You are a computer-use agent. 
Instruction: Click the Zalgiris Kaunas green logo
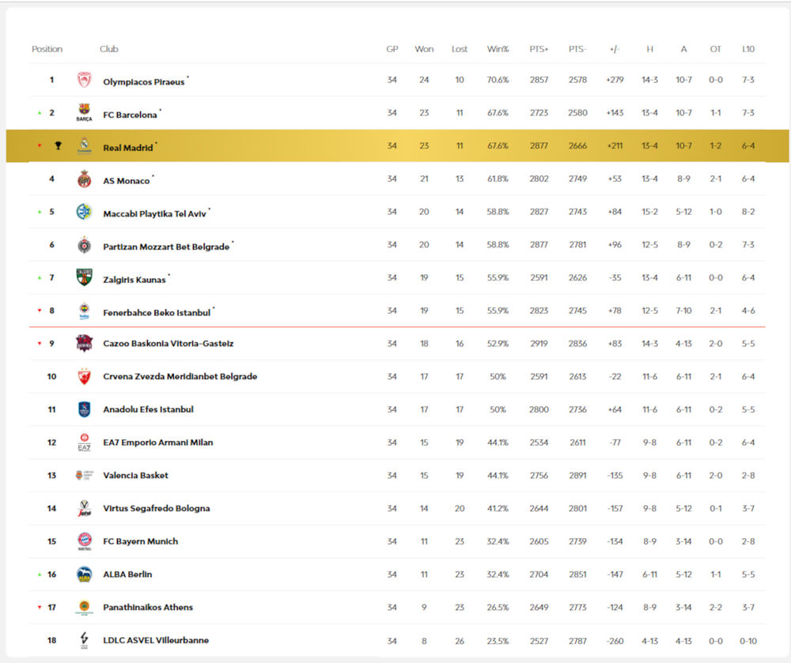[84, 277]
